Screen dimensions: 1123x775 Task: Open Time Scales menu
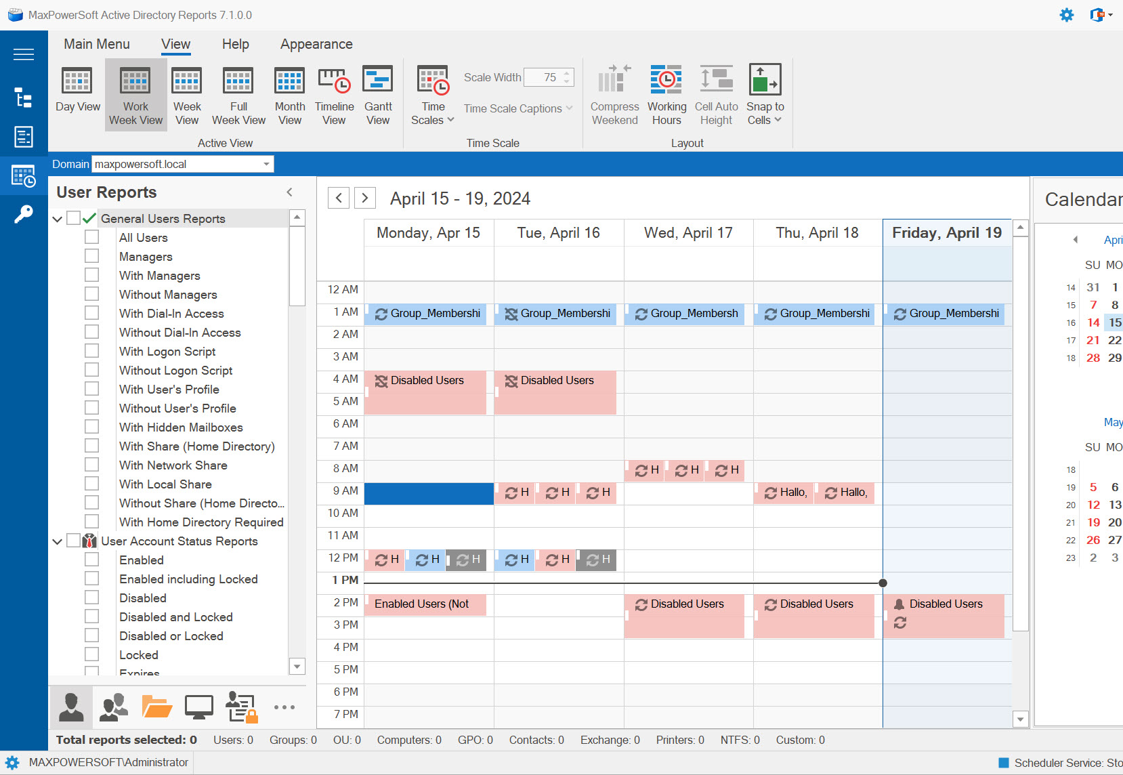coord(433,95)
